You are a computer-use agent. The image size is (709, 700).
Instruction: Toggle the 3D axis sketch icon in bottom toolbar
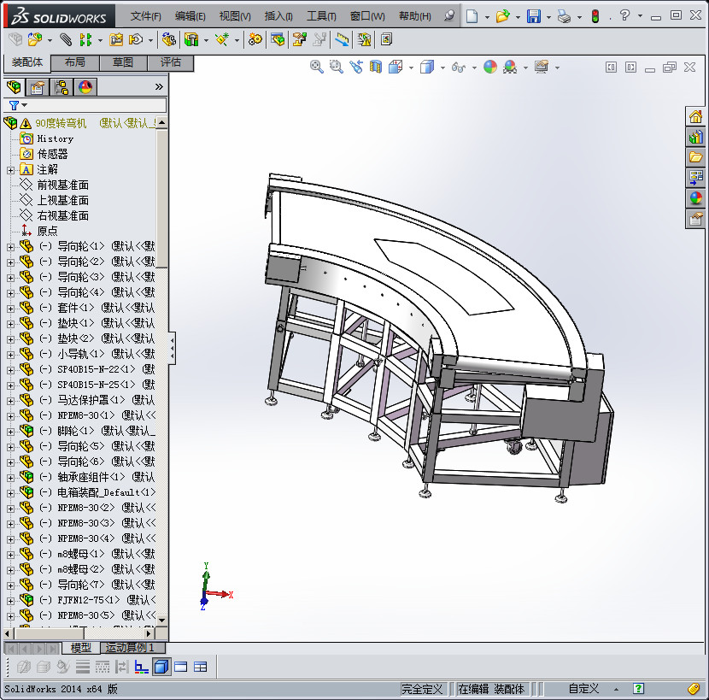[141, 667]
